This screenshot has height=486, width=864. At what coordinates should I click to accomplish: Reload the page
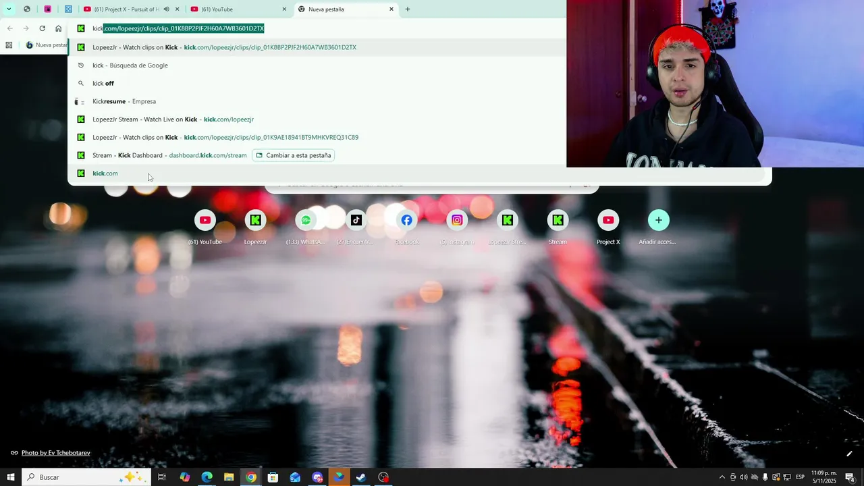click(x=42, y=28)
